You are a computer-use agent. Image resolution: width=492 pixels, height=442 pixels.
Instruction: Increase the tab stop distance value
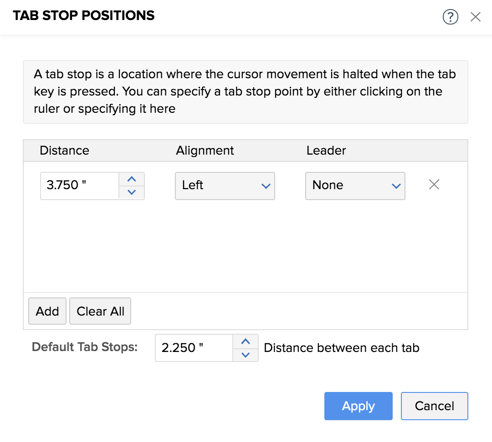132,179
